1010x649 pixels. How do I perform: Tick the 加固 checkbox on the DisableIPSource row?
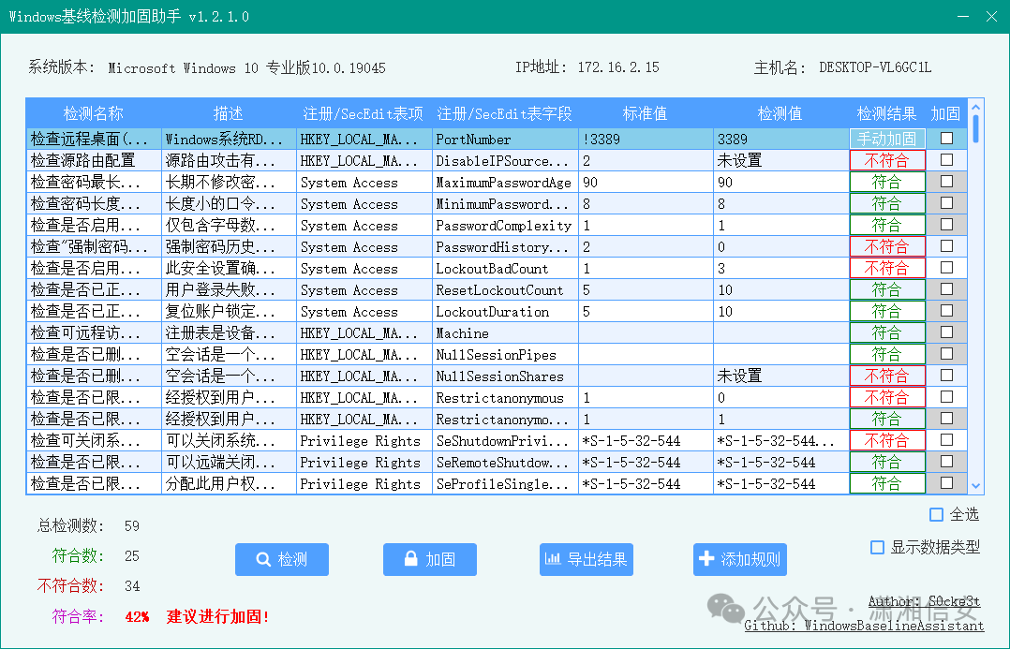coord(946,160)
